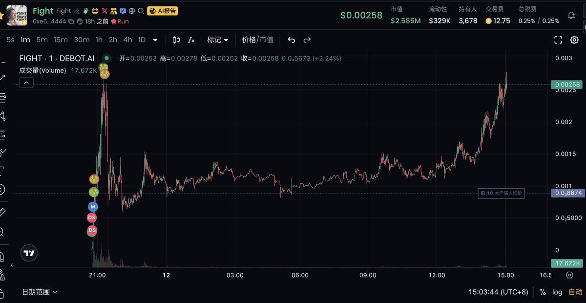Viewport: 586px width, 303px height.
Task: Change the candlestick chart style
Action: pos(176,40)
